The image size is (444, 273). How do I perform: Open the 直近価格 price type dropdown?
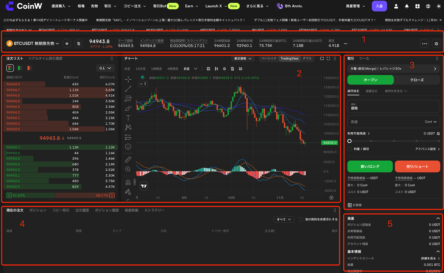click(243, 58)
